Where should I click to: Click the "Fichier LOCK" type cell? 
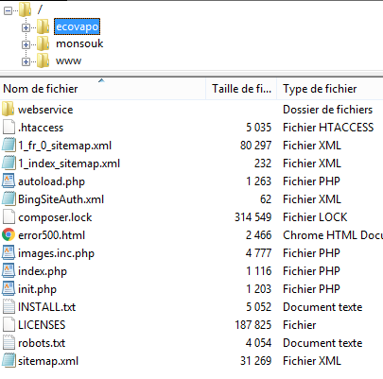point(315,217)
